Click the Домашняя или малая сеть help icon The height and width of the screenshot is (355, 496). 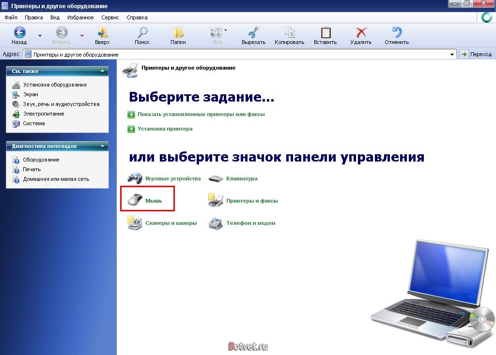point(16,179)
